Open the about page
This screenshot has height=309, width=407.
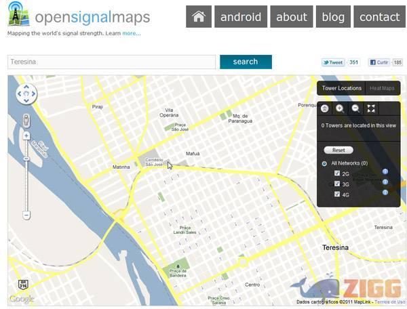(x=292, y=16)
